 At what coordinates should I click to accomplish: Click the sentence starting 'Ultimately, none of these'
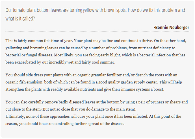click(93, 120)
